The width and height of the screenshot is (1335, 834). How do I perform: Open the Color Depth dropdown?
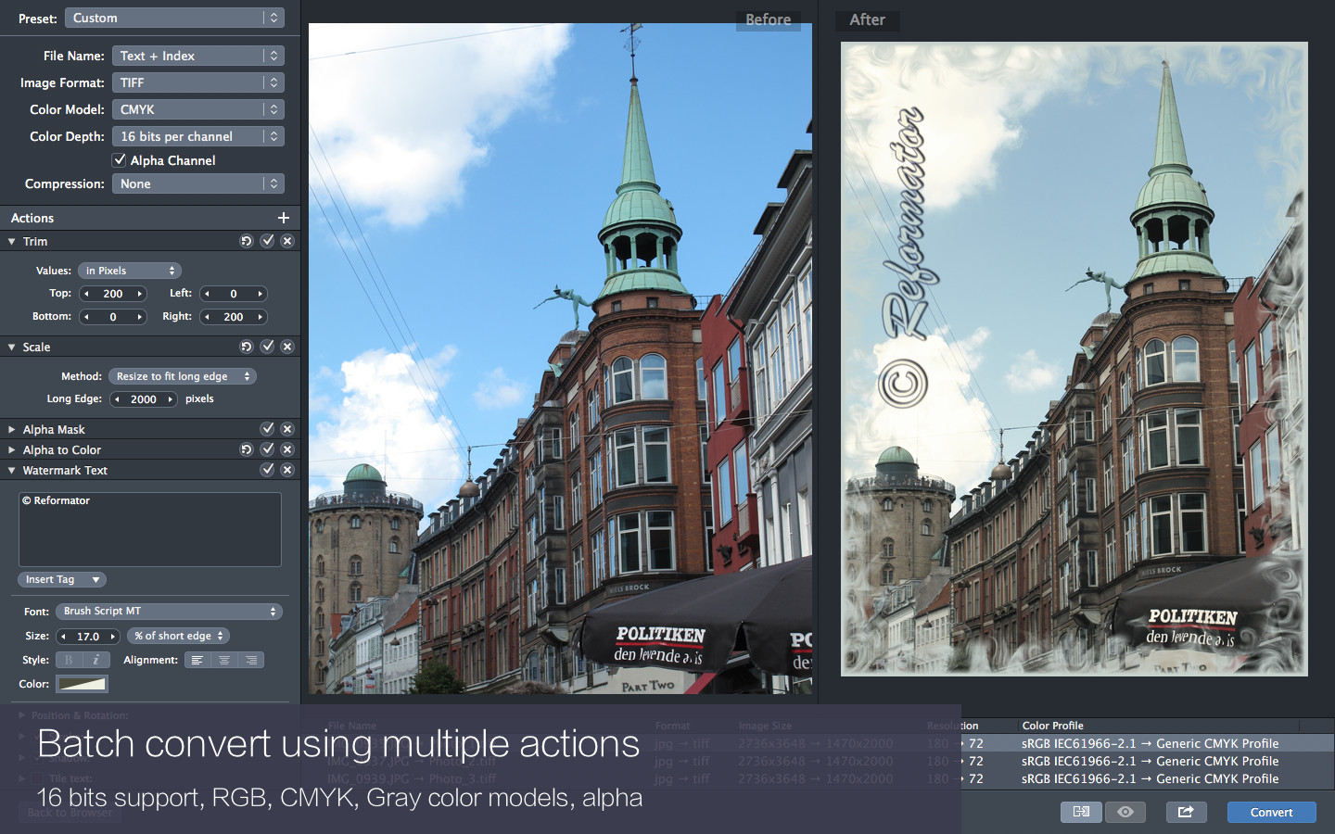pyautogui.click(x=197, y=136)
